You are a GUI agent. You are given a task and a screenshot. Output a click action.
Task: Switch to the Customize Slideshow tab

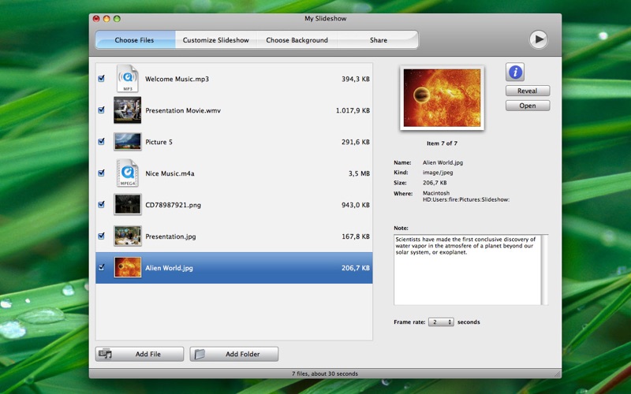pyautogui.click(x=215, y=40)
